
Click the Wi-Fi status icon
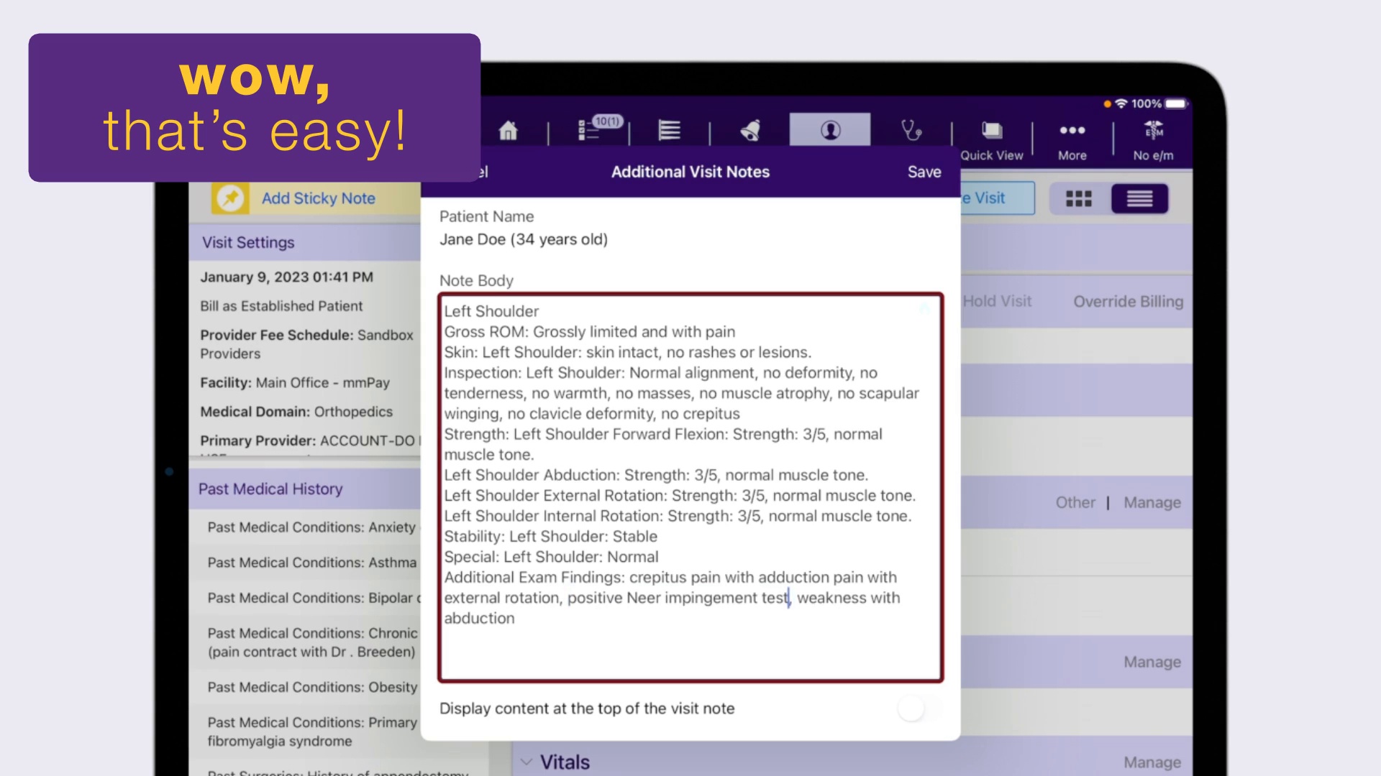(1121, 104)
